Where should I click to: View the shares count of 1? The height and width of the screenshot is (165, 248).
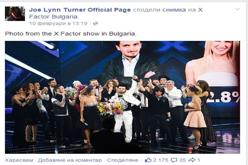(199, 160)
